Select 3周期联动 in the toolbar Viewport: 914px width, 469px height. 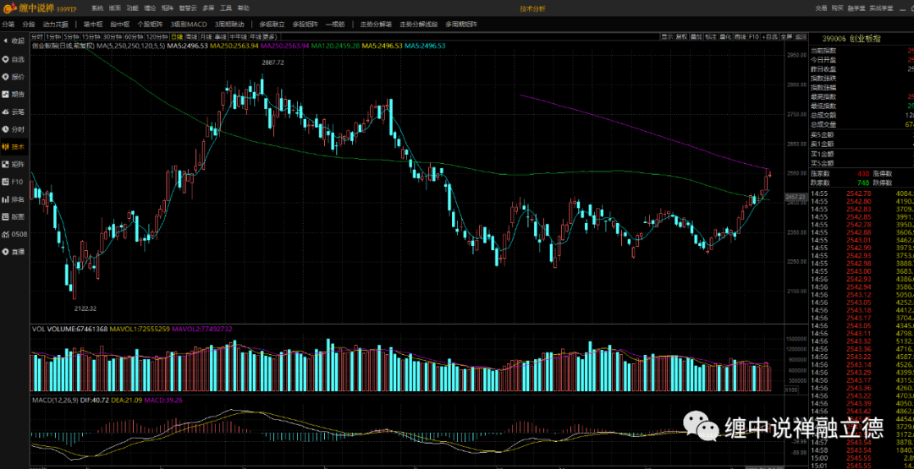229,25
